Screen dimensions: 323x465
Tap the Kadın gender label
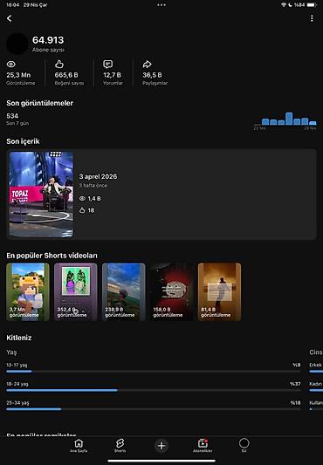(315, 384)
